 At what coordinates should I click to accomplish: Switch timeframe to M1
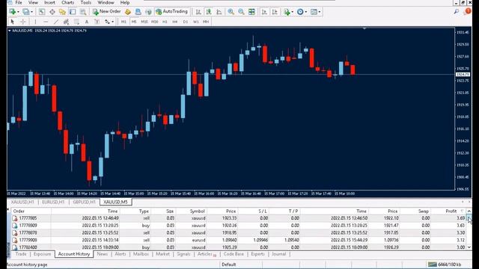pyautogui.click(x=123, y=22)
